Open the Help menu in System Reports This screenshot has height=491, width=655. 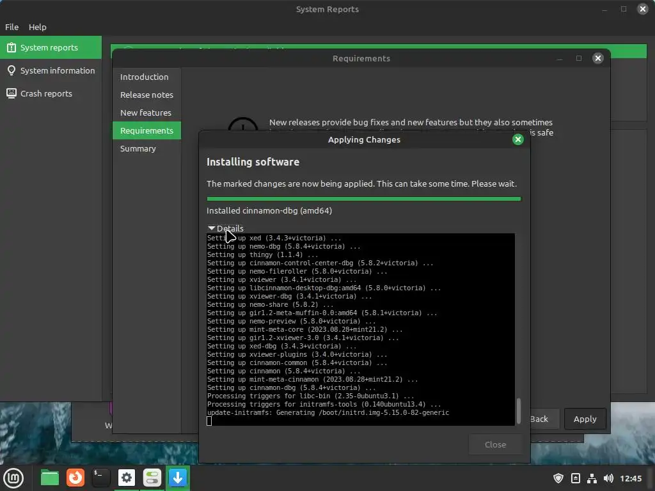coord(38,27)
